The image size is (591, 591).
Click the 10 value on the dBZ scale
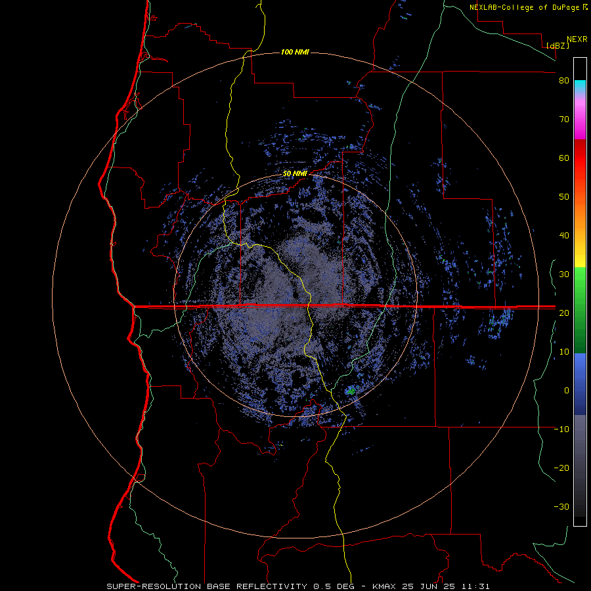pyautogui.click(x=564, y=352)
